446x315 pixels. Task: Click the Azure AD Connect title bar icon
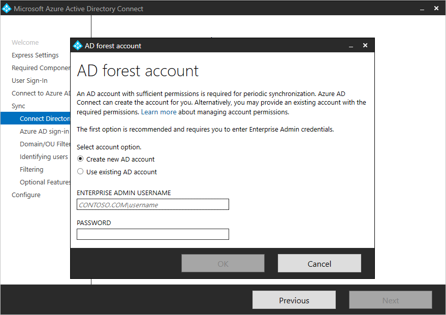7,8
